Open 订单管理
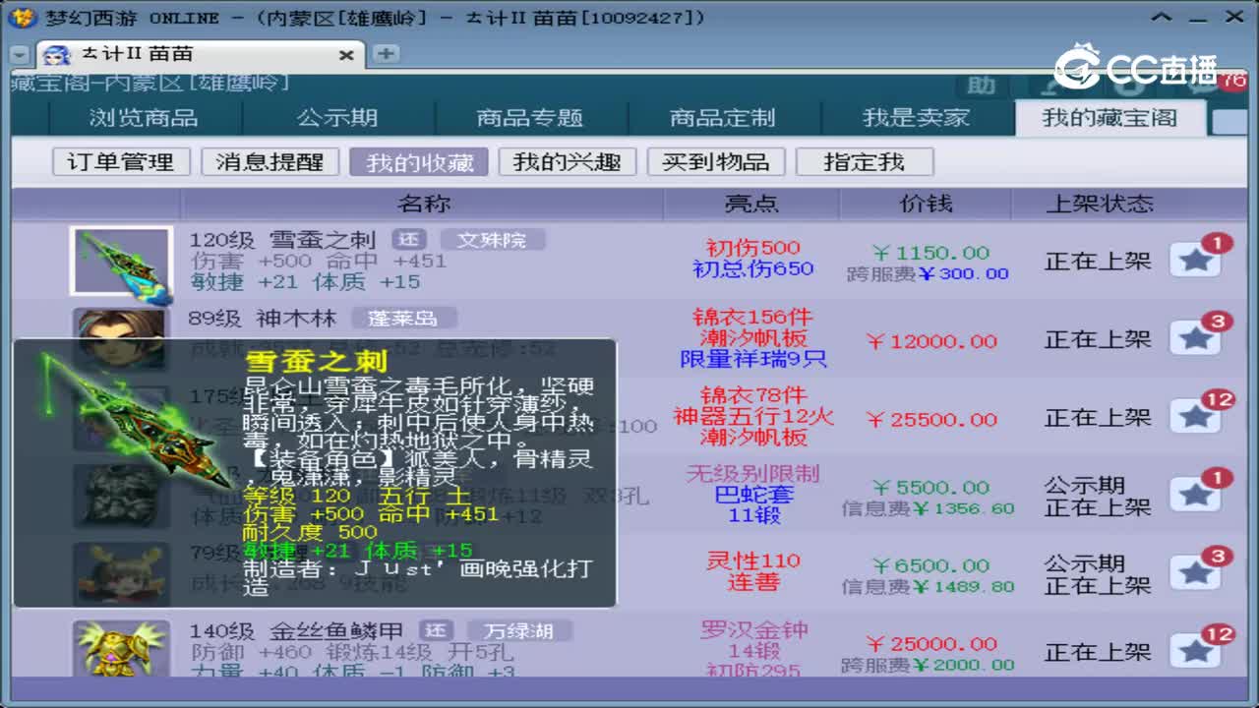The height and width of the screenshot is (708, 1259). coord(120,161)
